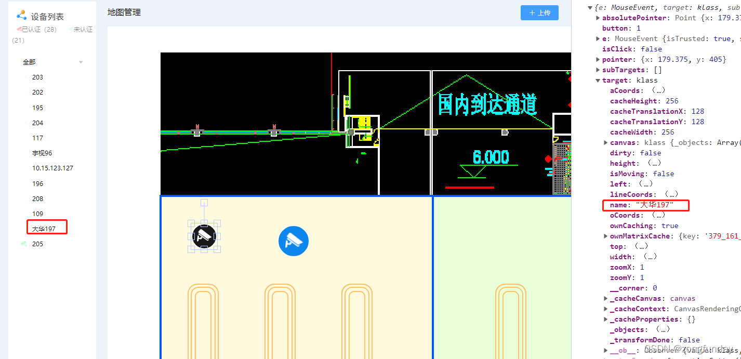Select device 202 in the list
Image resolution: width=741 pixels, height=359 pixels.
pyautogui.click(x=37, y=92)
